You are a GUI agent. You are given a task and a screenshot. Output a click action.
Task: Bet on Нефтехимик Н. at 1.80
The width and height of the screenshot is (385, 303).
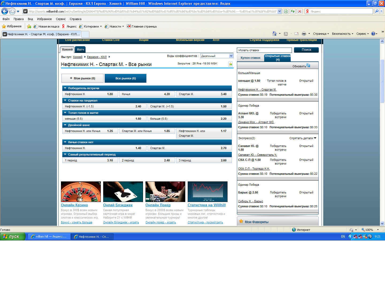click(90, 94)
